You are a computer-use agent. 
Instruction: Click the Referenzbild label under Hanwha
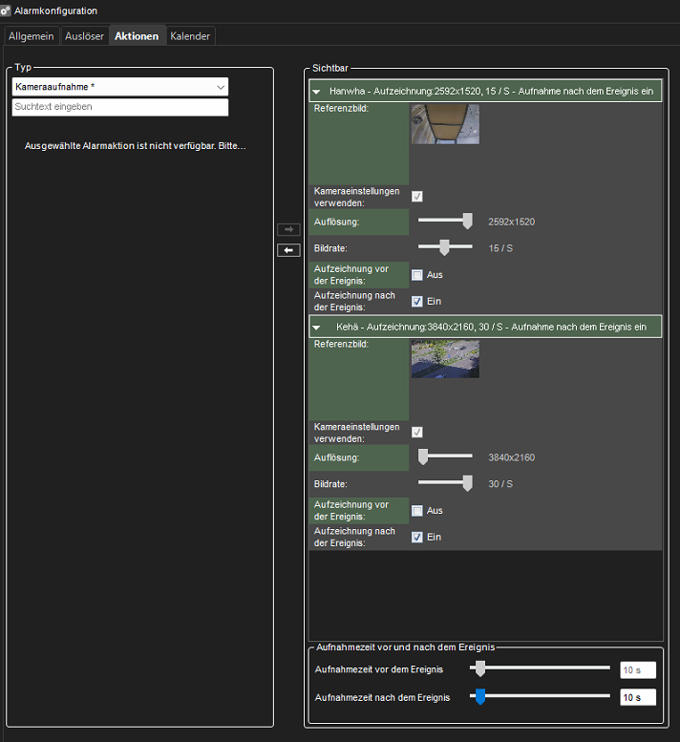pyautogui.click(x=341, y=108)
